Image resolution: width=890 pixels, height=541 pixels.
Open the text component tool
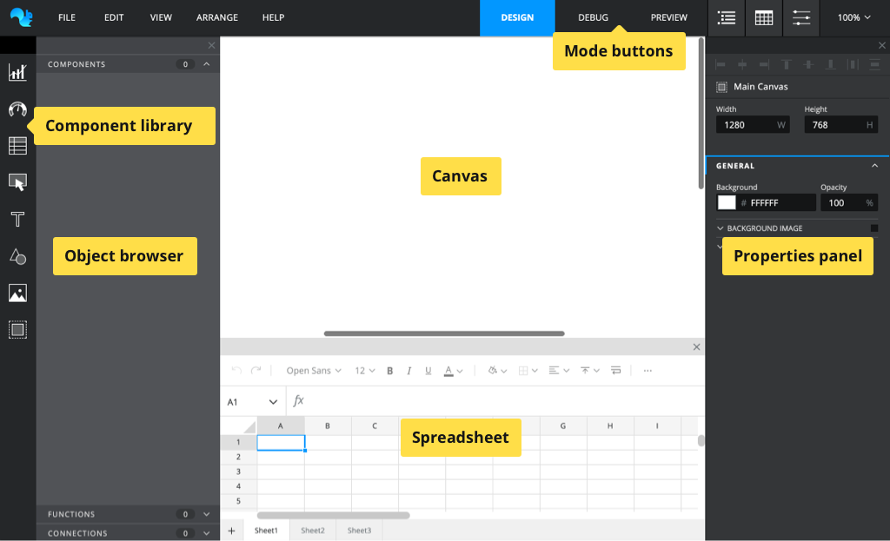click(x=17, y=219)
